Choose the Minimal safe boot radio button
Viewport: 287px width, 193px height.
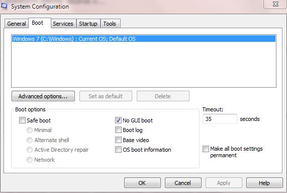tap(30, 130)
